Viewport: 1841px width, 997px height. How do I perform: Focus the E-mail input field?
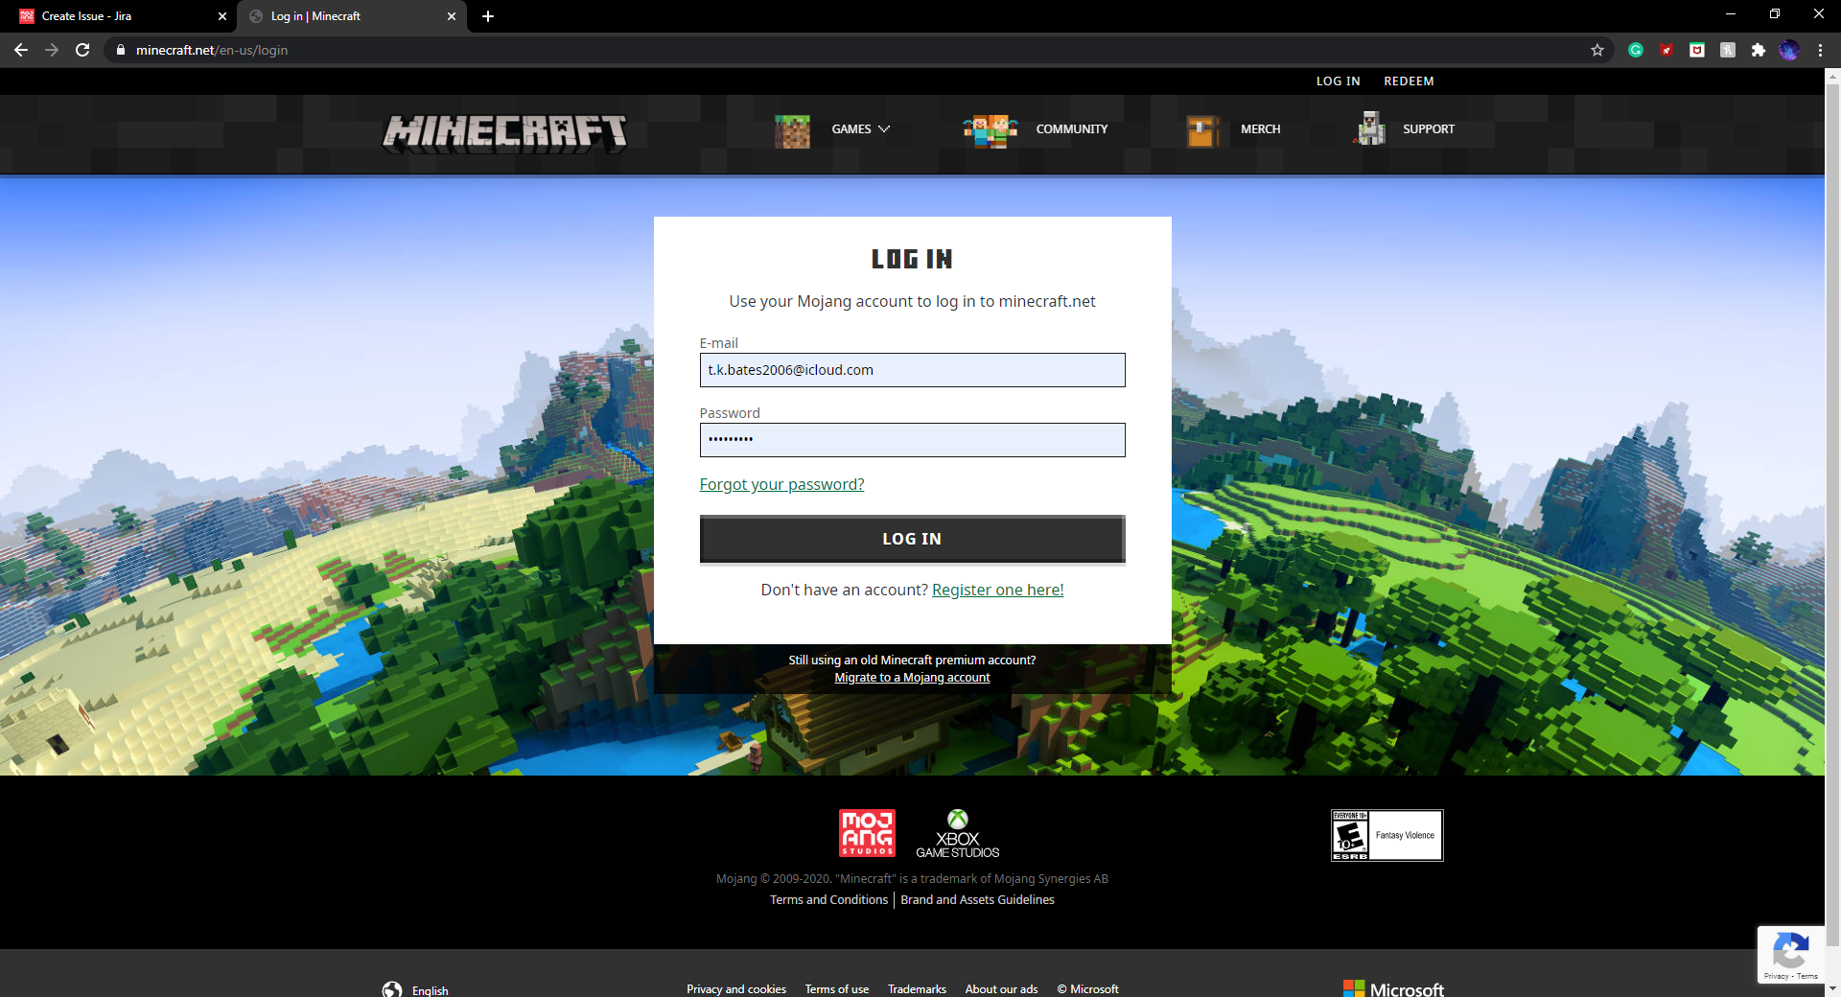click(913, 370)
